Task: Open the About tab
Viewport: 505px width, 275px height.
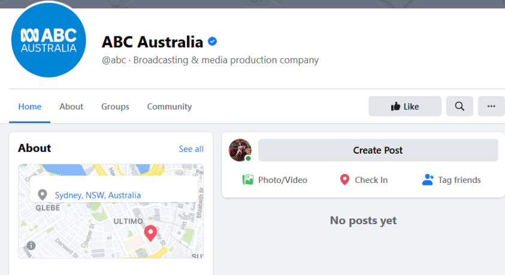Action: [x=71, y=106]
